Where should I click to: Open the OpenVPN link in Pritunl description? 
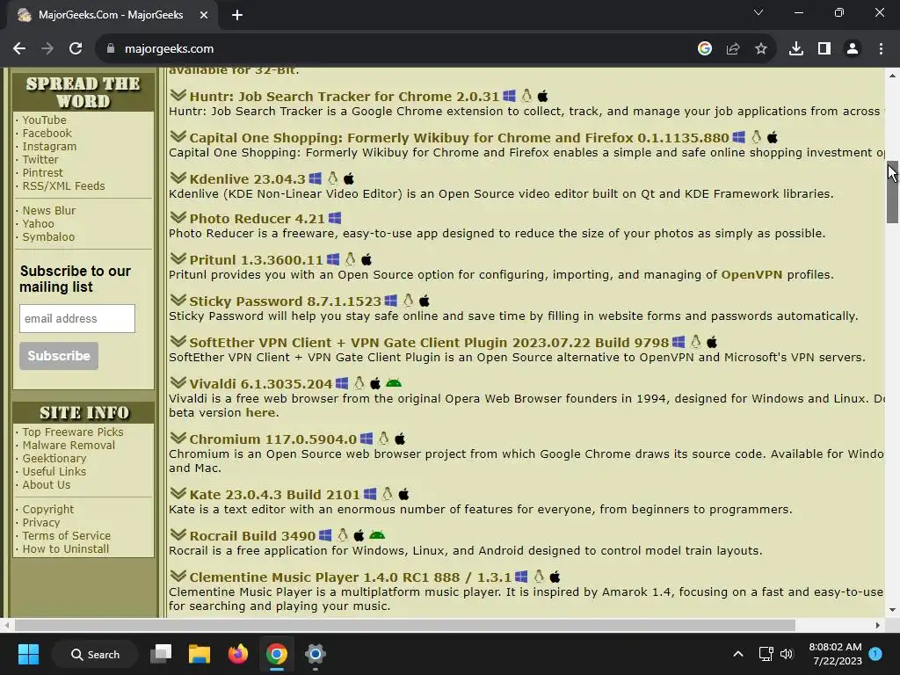point(751,274)
